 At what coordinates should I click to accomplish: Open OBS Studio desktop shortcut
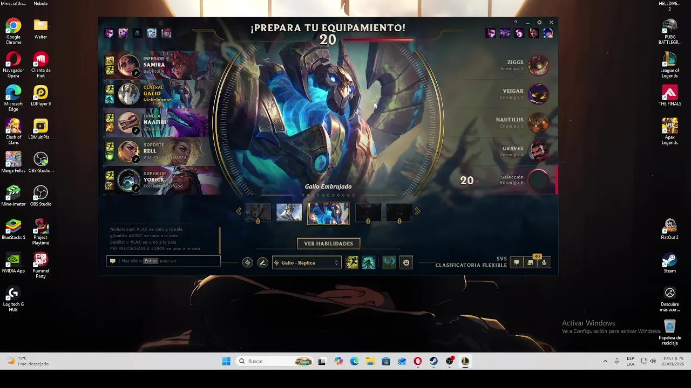pyautogui.click(x=40, y=196)
